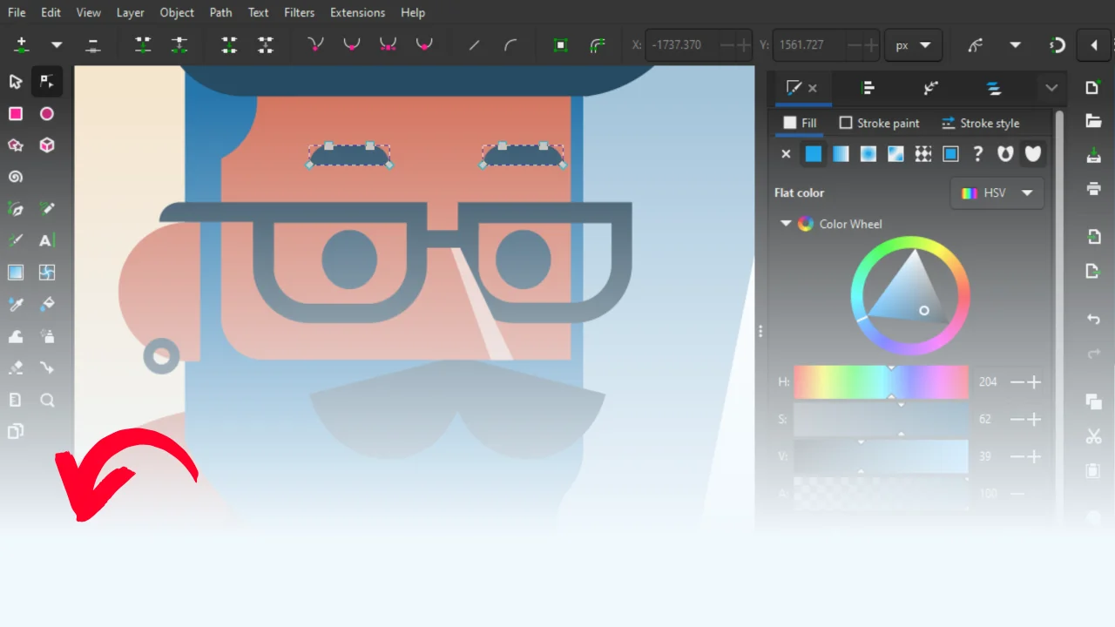Viewport: 1115px width, 627px height.
Task: Switch to the Stroke style tab
Action: click(980, 124)
